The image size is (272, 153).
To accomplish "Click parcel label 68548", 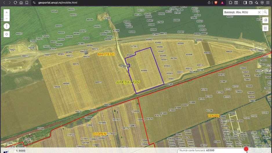I will 54,11.
